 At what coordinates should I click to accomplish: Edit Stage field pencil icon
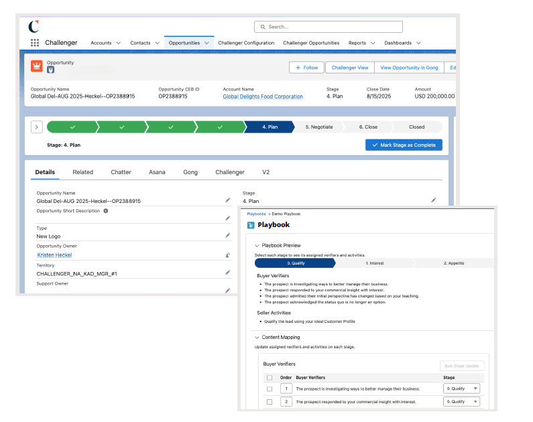tap(433, 200)
